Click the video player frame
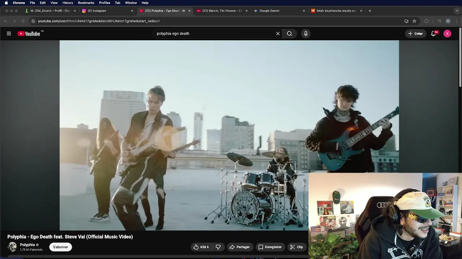The image size is (462, 259). tap(229, 135)
